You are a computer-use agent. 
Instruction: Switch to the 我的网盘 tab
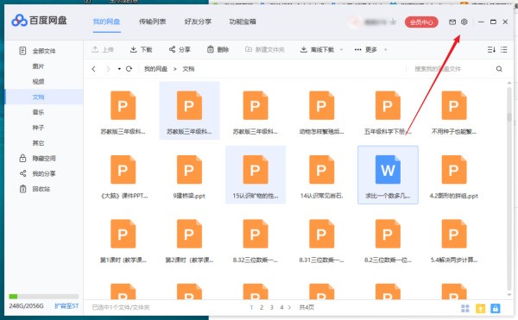pyautogui.click(x=106, y=22)
